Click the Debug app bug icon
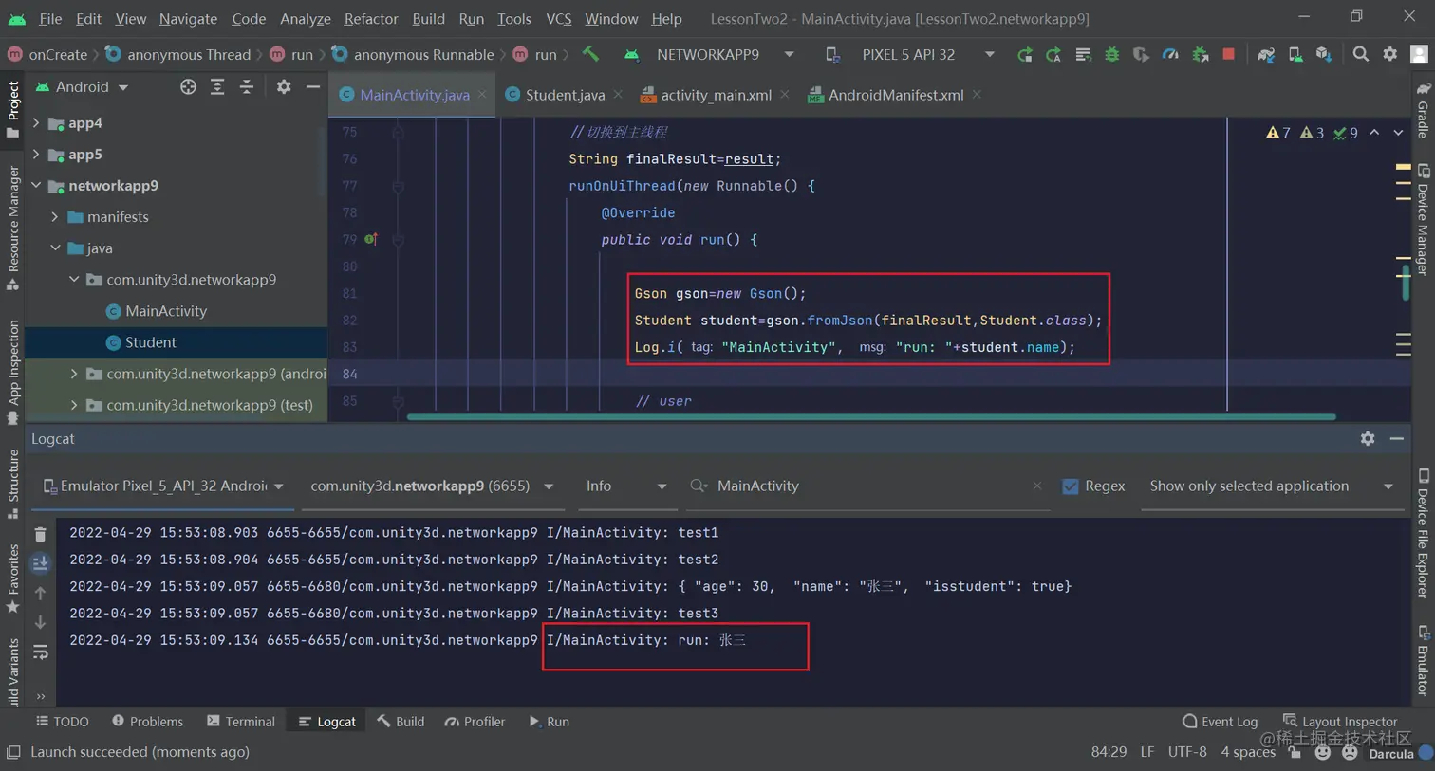1435x771 pixels. pyautogui.click(x=1111, y=55)
